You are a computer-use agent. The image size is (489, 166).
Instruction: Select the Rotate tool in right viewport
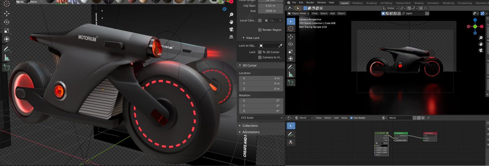click(x=291, y=44)
